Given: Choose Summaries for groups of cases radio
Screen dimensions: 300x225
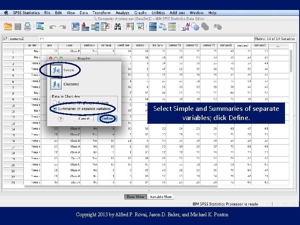Looking at the screenshot, I should point(55,102).
